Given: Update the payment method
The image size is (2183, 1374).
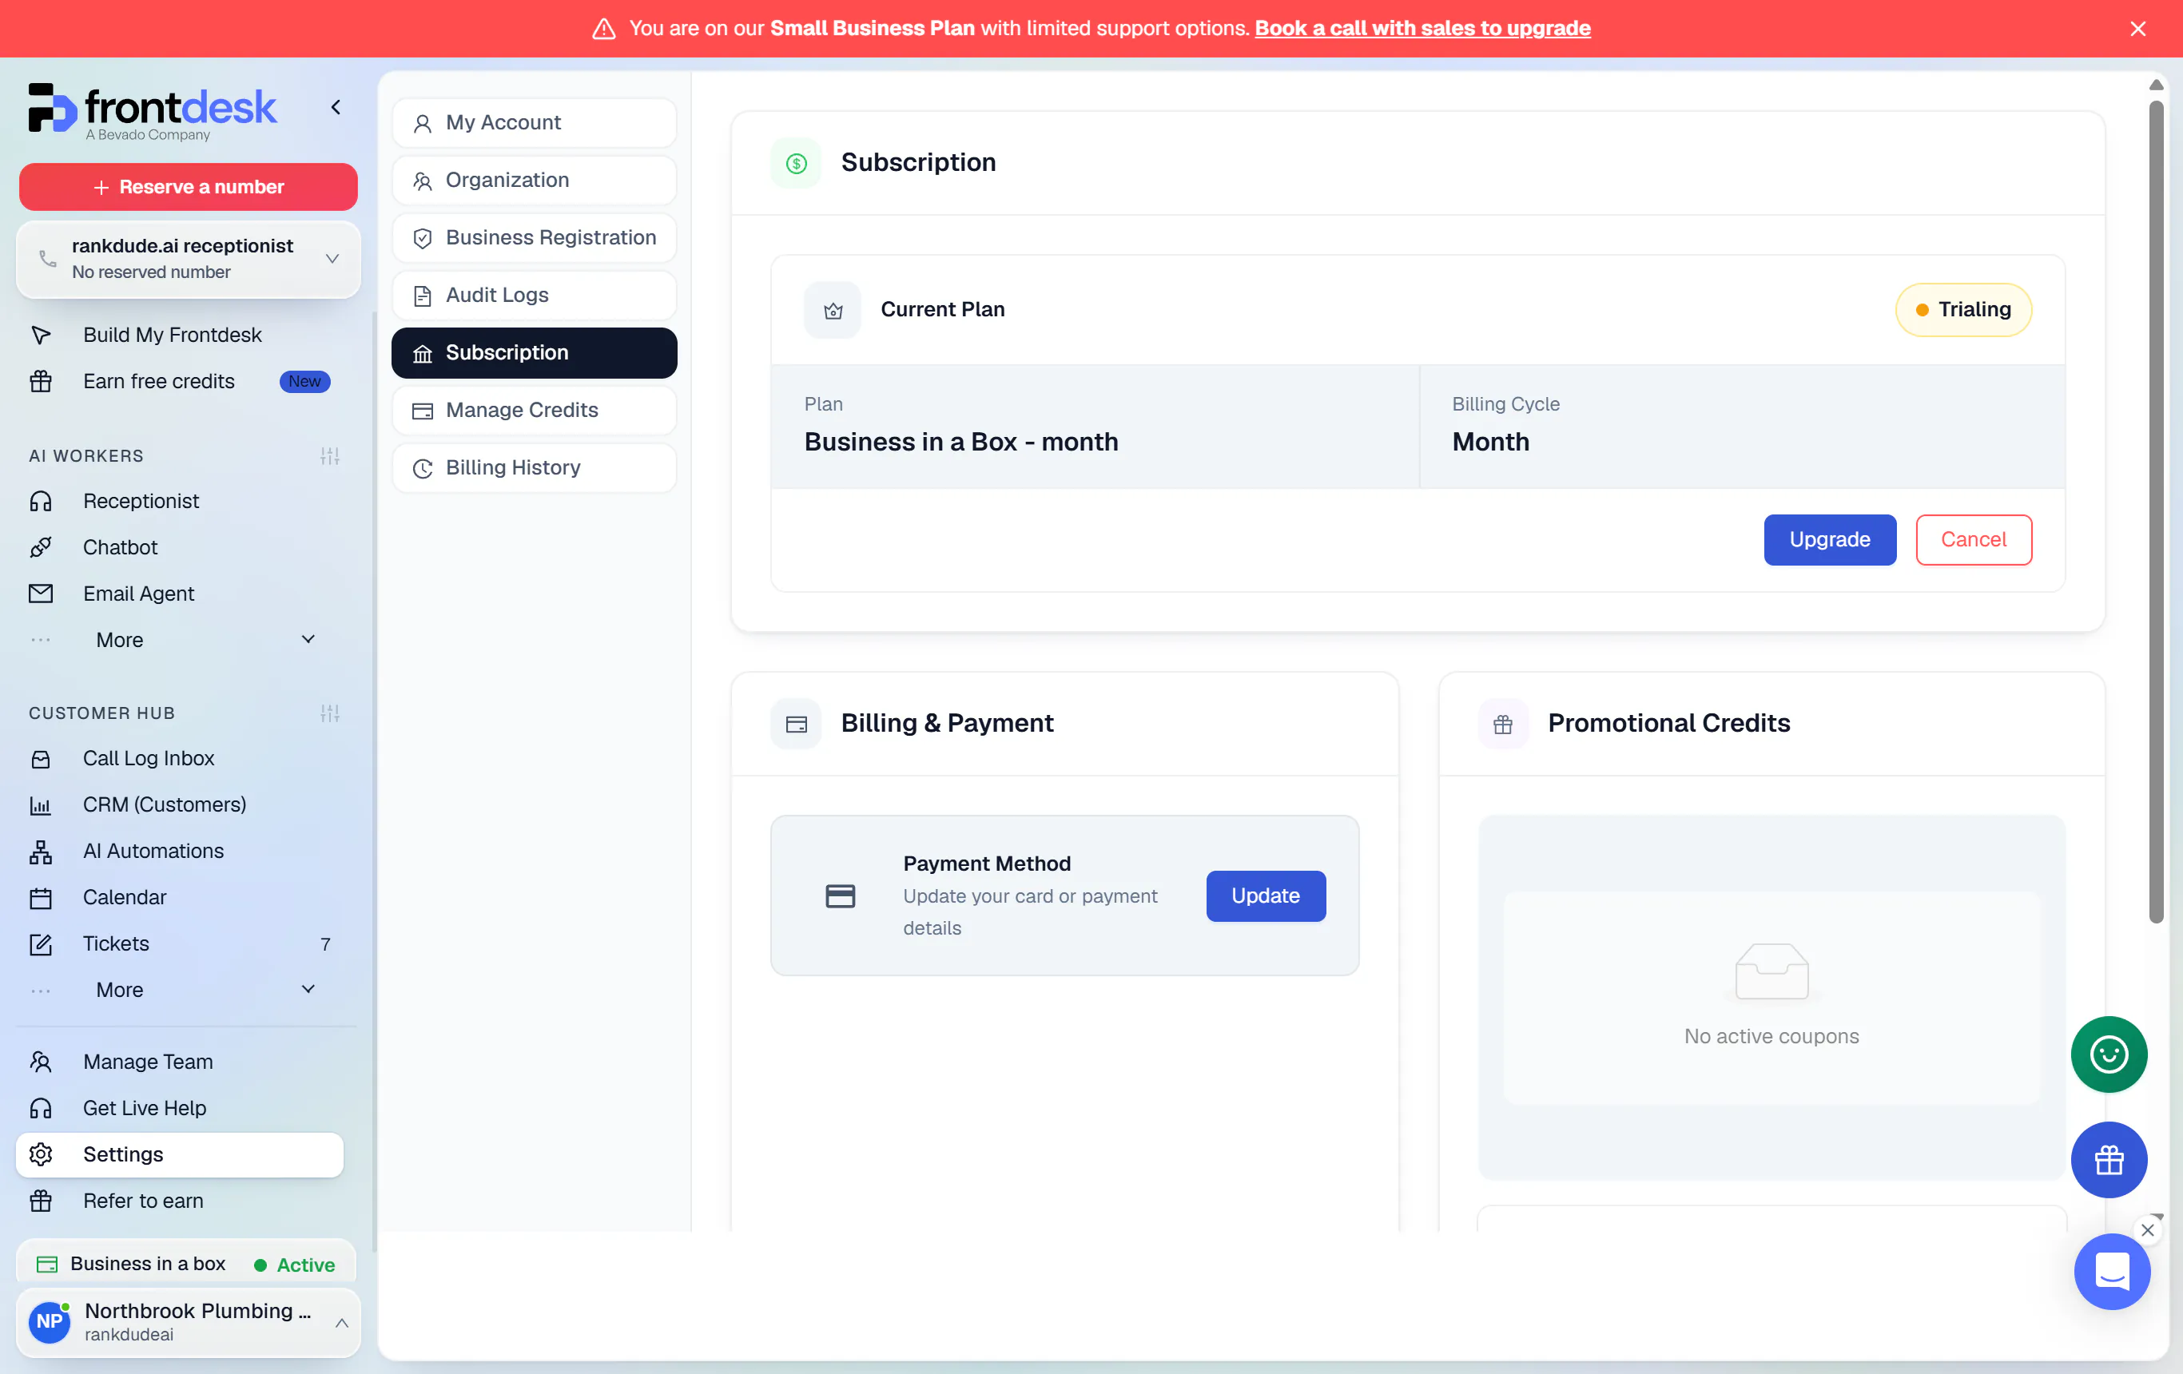Looking at the screenshot, I should tap(1265, 895).
